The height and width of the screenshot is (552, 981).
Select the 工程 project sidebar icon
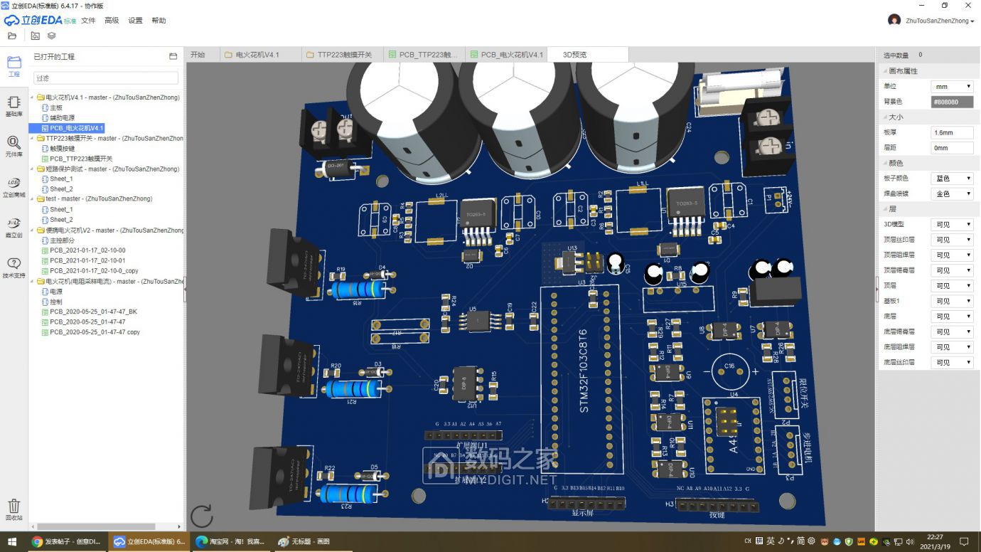[x=14, y=66]
